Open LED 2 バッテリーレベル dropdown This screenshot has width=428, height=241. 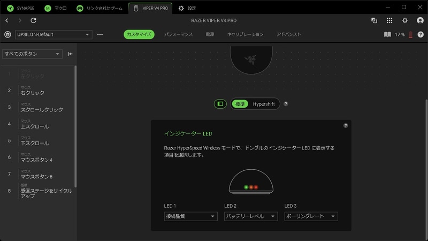click(251, 216)
